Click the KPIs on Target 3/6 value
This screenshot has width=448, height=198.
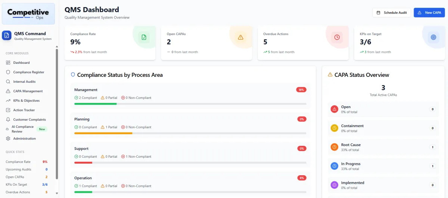coord(365,42)
